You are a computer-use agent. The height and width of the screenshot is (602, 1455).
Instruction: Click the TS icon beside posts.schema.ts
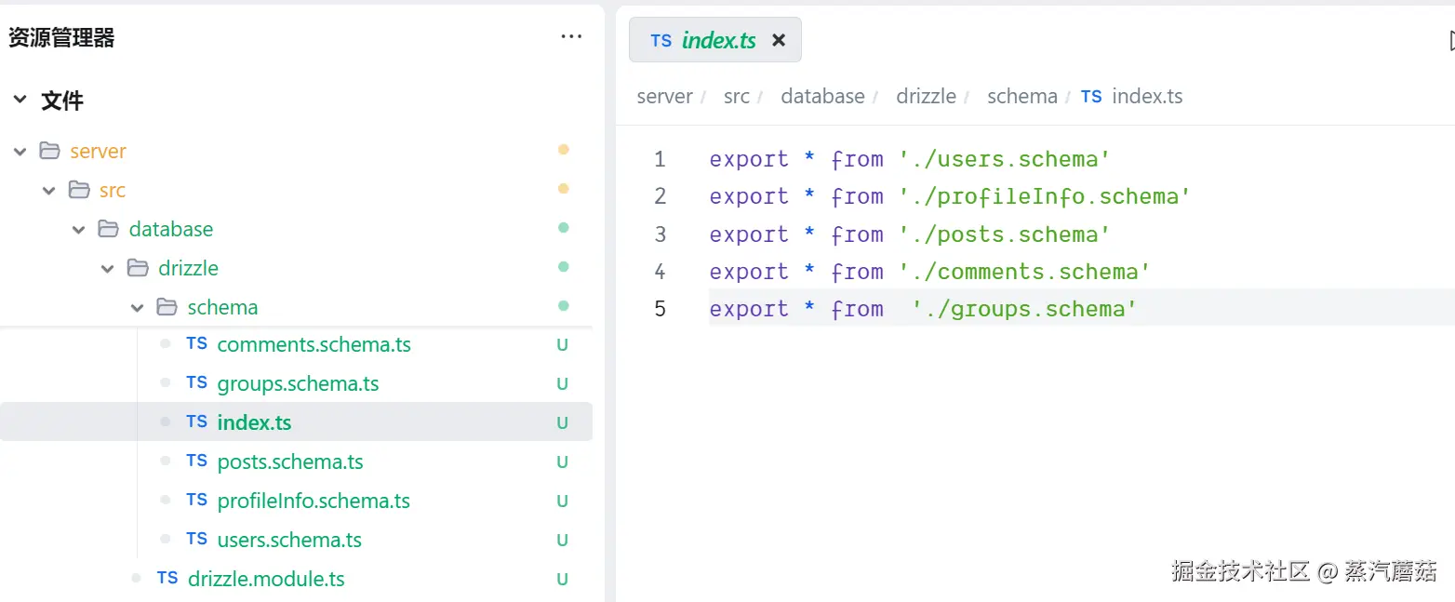pos(196,462)
